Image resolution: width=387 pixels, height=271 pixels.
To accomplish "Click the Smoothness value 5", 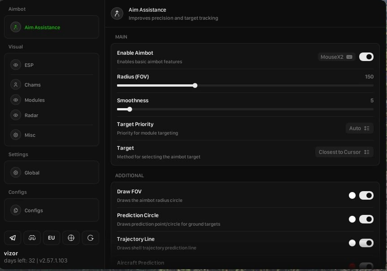I will point(372,101).
